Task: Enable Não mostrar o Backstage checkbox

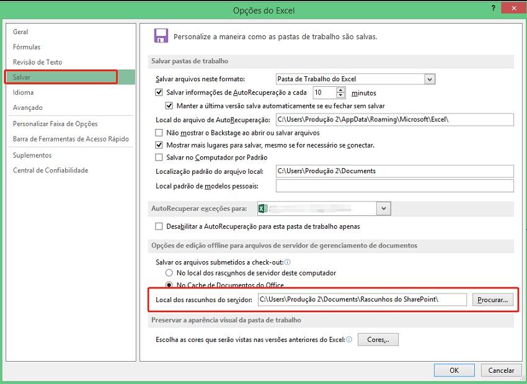Action: (159, 133)
